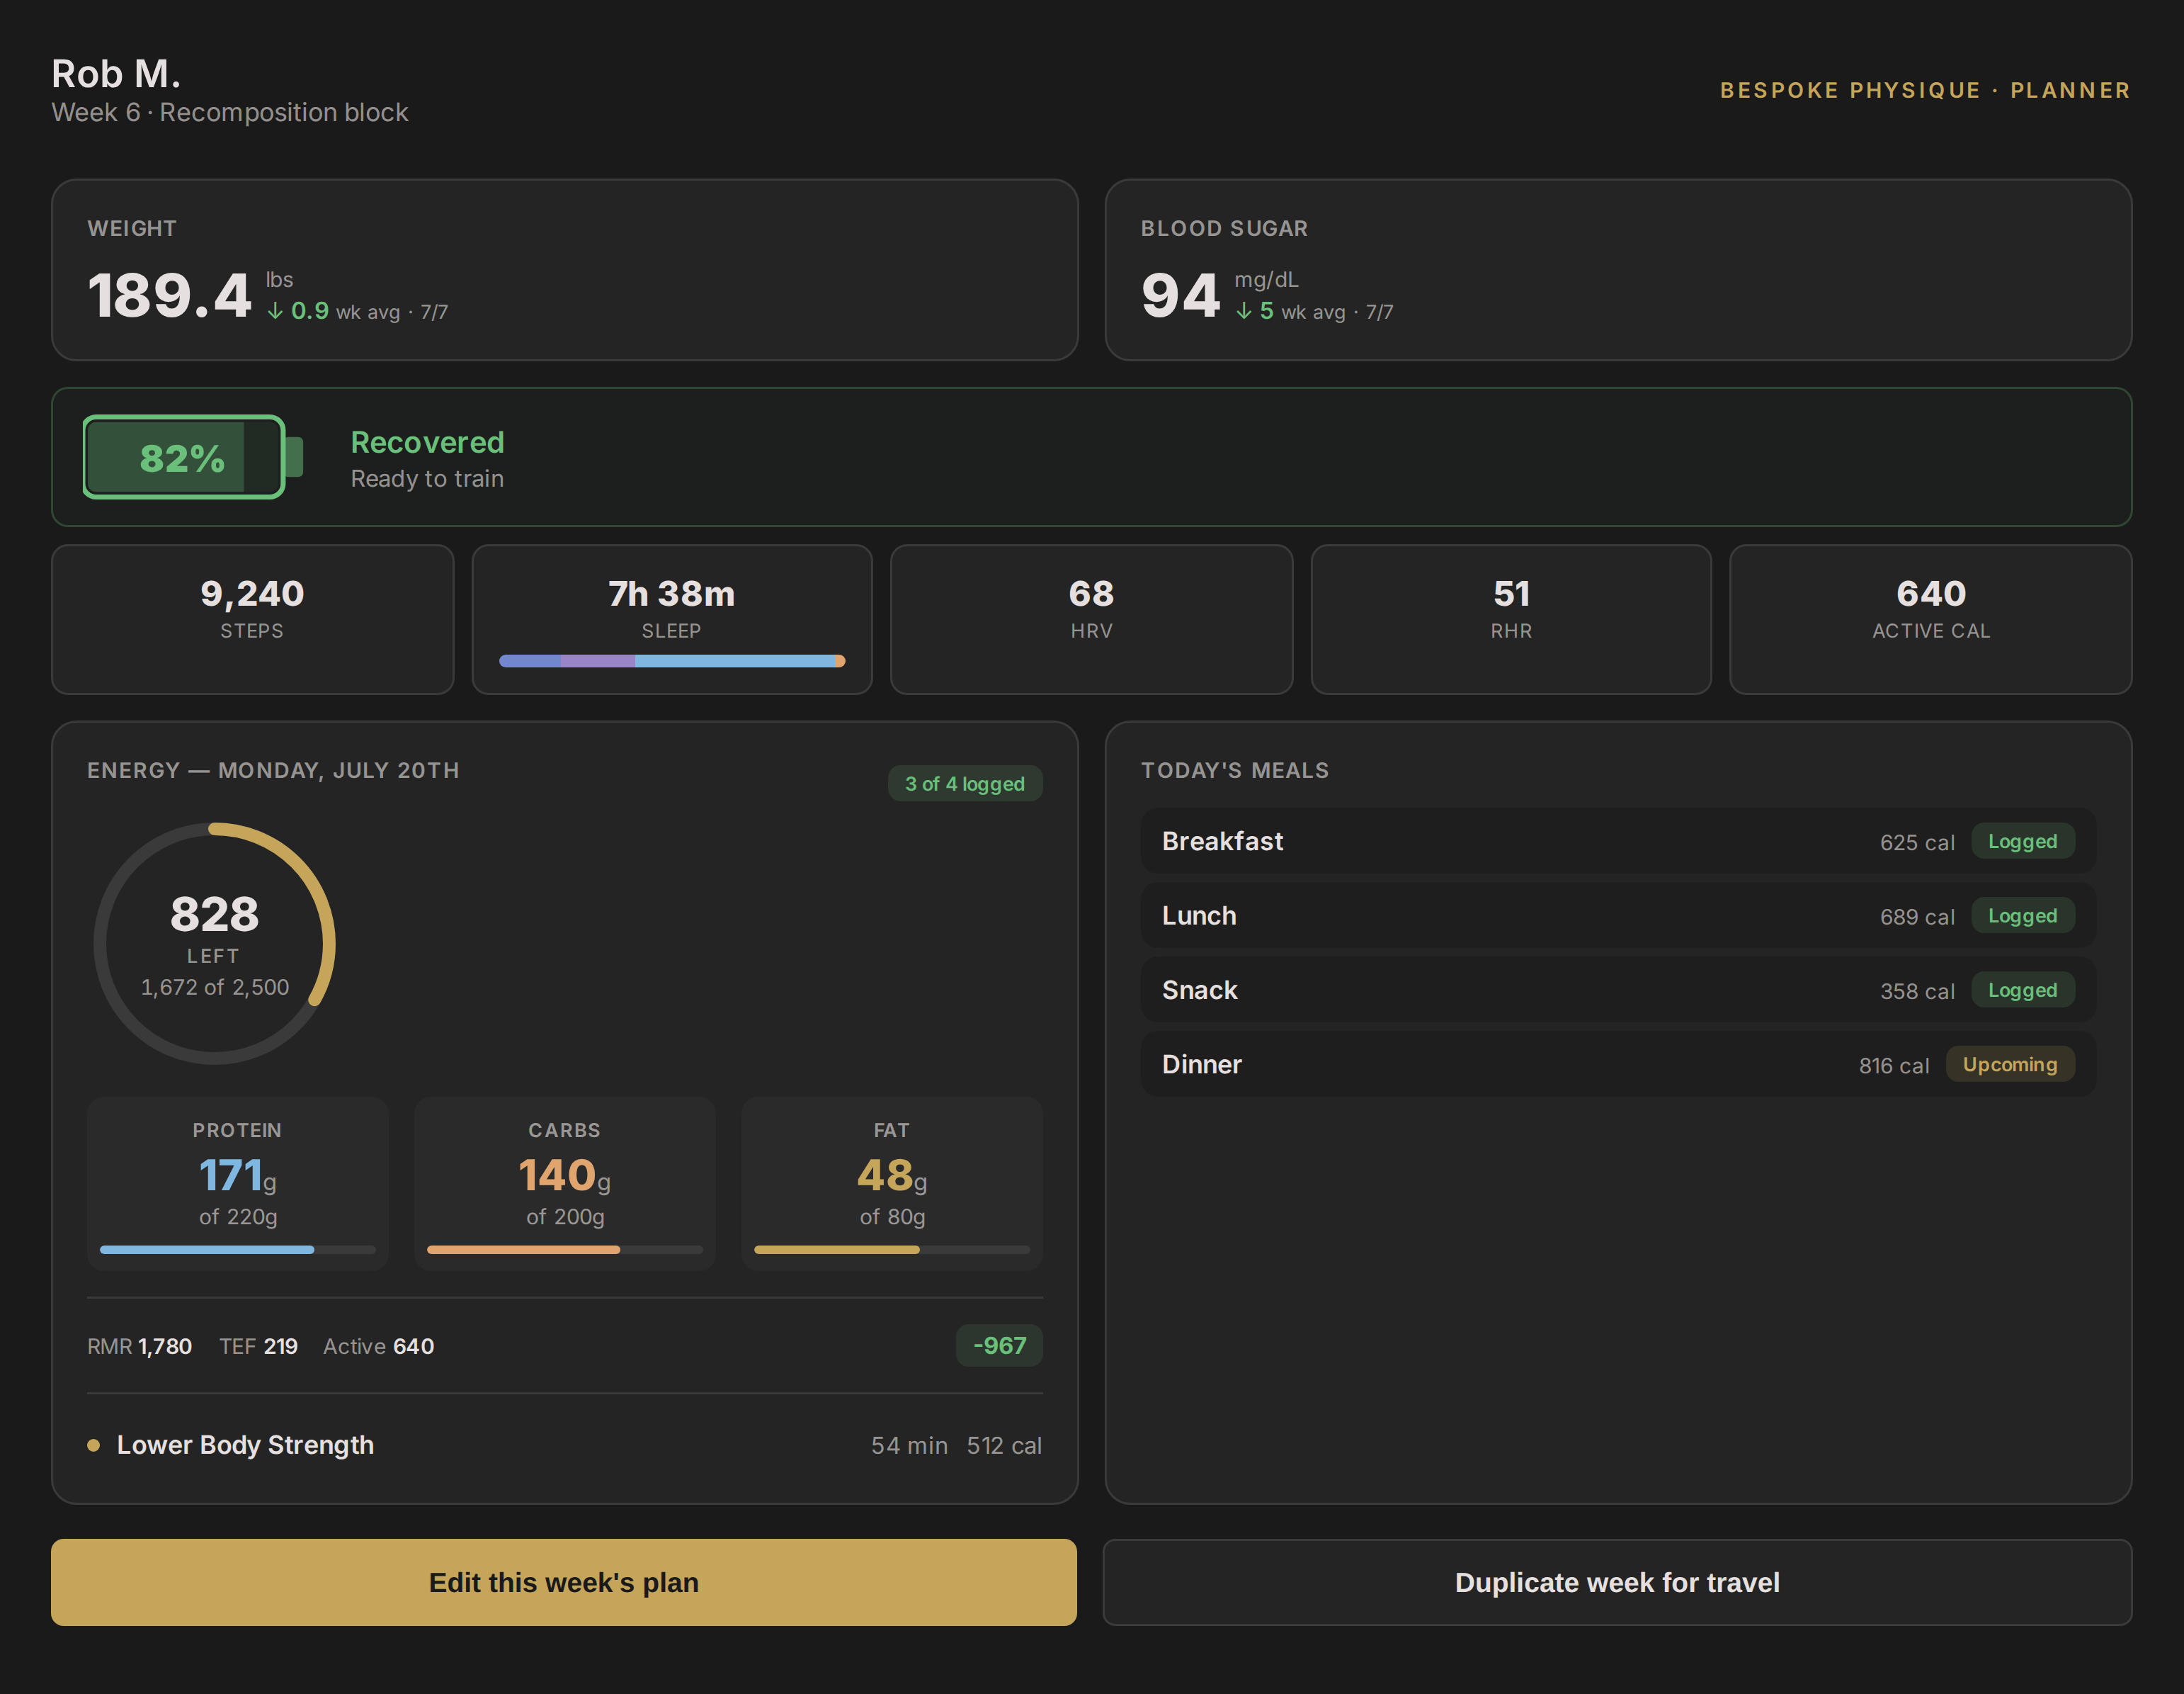Click the 1,672 of 2,500 text
This screenshot has width=2184, height=1694.
[214, 988]
